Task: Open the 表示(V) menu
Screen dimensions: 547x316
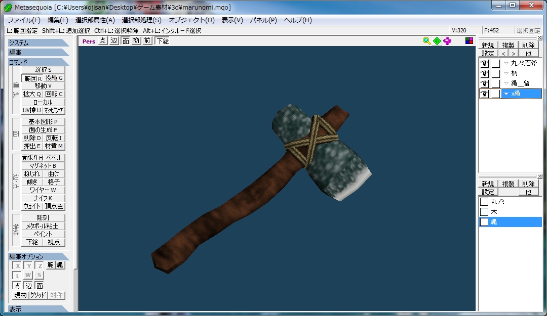Action: pos(232,20)
